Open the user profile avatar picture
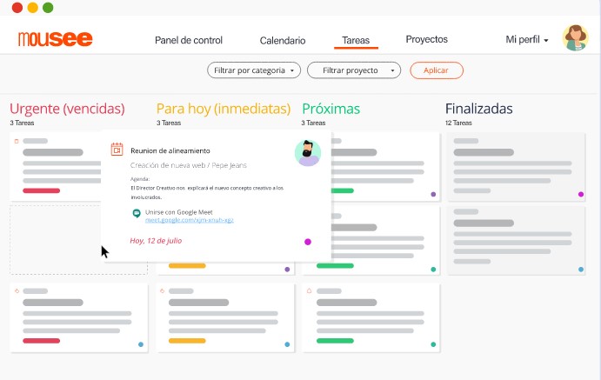Screen dimensions: 601x380 tap(575, 38)
